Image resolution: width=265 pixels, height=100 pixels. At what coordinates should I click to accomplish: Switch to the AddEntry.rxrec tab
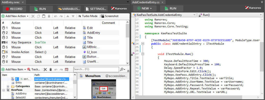pyautogui.click(x=11, y=2)
